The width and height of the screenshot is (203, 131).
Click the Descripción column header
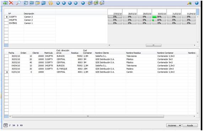pos(29,14)
